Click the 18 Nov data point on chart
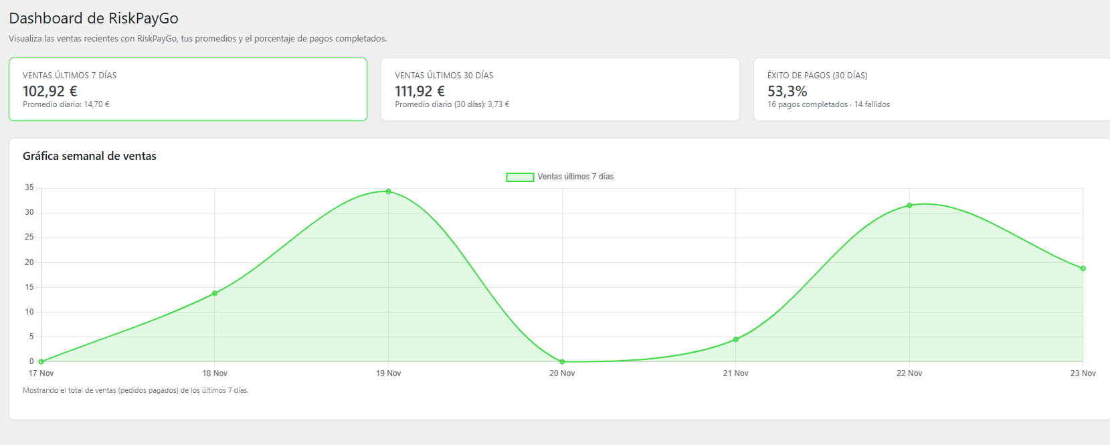1110x445 pixels. click(x=215, y=293)
